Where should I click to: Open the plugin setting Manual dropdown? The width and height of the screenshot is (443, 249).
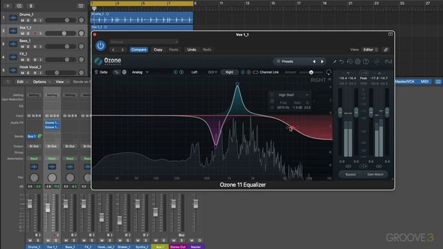[144, 41]
